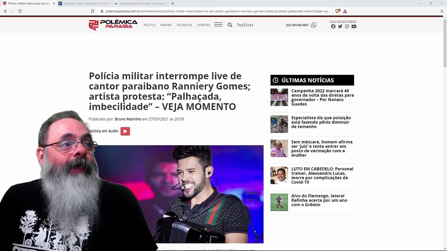Click the date 27/03/2021 às 20:59
Screen dimensions: 447x251
pos(166,119)
